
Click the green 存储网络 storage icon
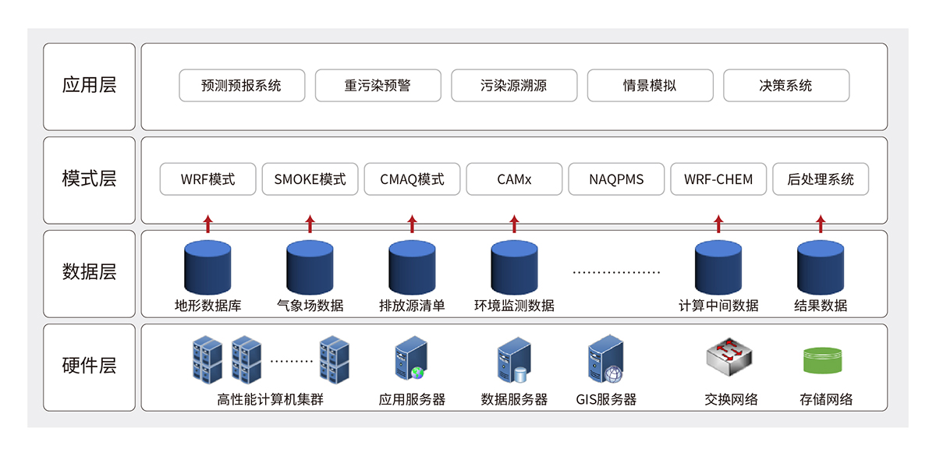823,360
